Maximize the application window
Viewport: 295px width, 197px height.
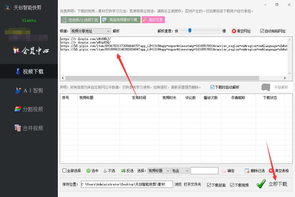277,5
